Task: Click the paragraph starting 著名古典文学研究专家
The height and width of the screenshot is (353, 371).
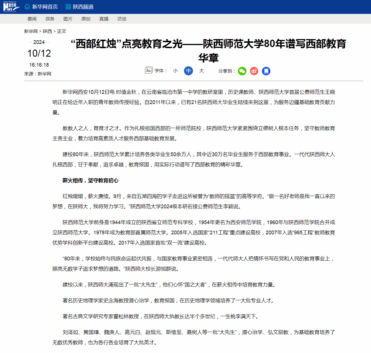Action: click(x=161, y=316)
